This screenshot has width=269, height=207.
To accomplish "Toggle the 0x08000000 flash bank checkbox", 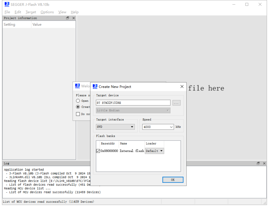I will pyautogui.click(x=98, y=151).
